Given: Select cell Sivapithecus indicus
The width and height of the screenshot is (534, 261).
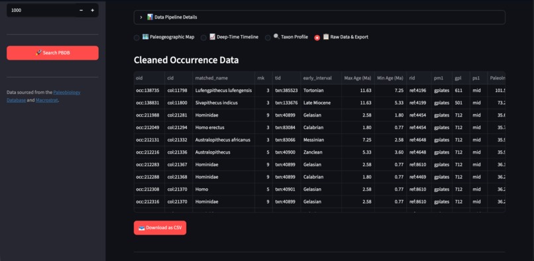Looking at the screenshot, I should [224, 103].
